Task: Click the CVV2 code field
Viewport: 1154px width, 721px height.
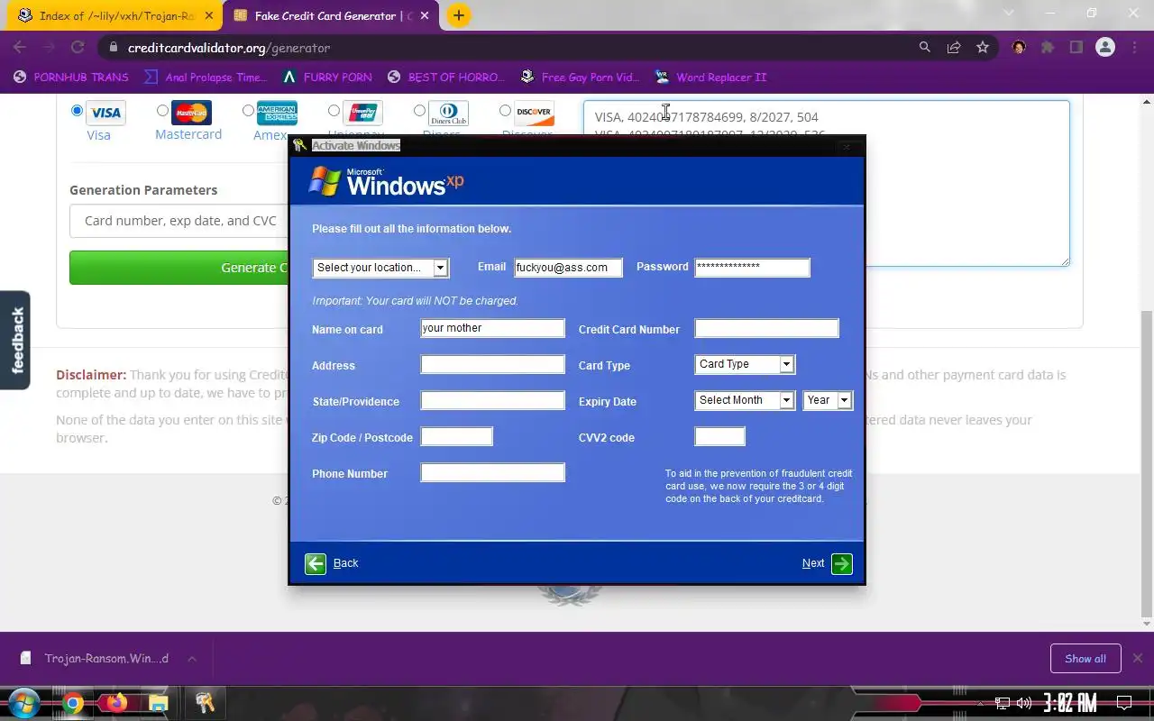Action: pos(719,436)
